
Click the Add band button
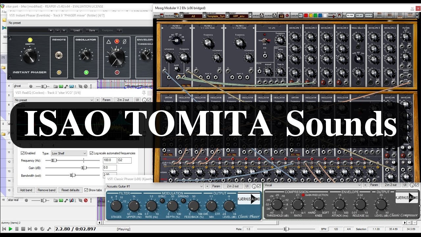(26, 190)
